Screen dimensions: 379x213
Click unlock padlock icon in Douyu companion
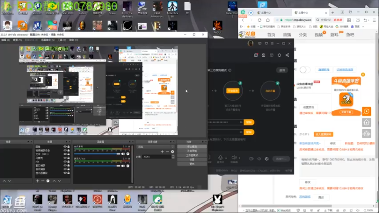pos(263,55)
